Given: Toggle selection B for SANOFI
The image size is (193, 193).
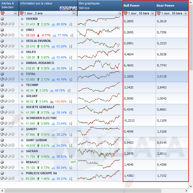Looking at the screenshot, I should coord(6,134).
